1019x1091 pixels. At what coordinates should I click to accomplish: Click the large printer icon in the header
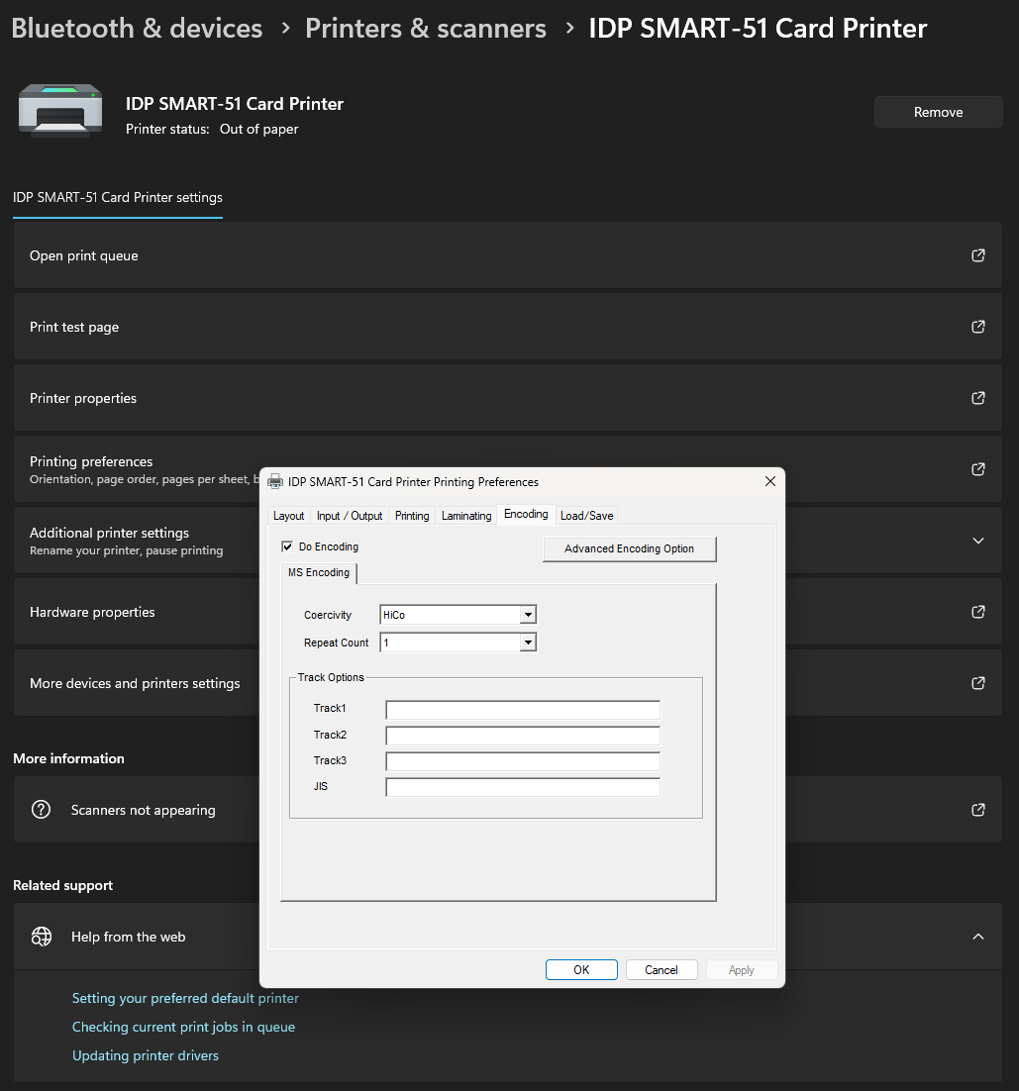point(60,110)
